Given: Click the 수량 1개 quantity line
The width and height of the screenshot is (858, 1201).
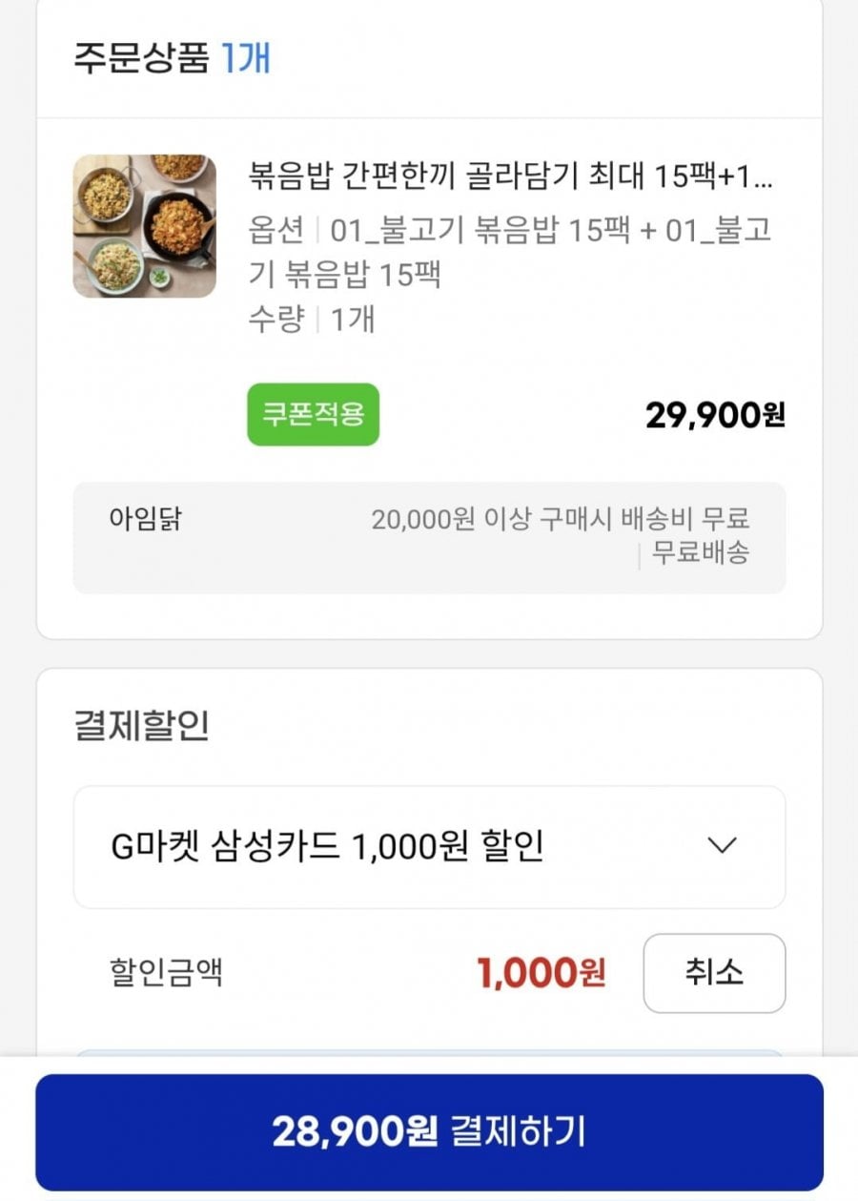Looking at the screenshot, I should [x=311, y=319].
